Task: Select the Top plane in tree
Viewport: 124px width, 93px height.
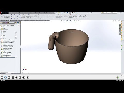Action: (x=4, y=34)
